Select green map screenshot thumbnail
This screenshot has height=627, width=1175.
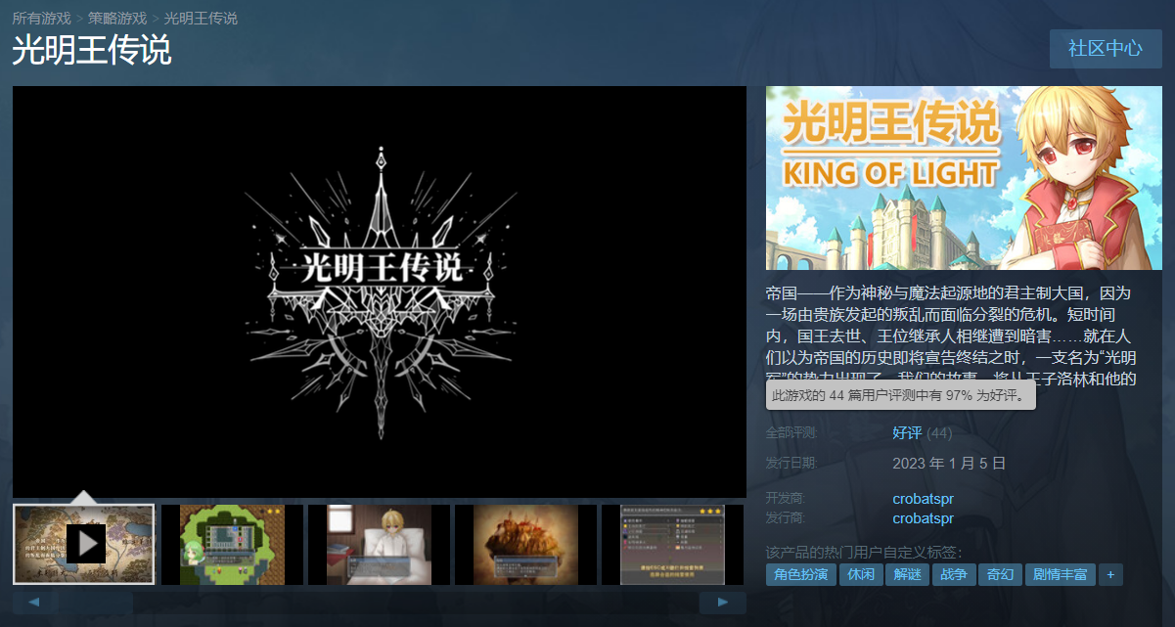(x=232, y=545)
